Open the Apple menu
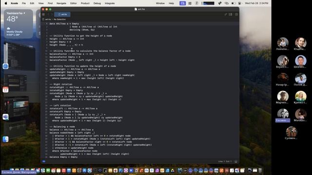The image size is (312, 175). [x=6, y=3]
